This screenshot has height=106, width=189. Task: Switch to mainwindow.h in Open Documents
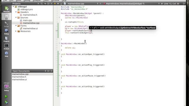pyautogui.click(x=19, y=77)
